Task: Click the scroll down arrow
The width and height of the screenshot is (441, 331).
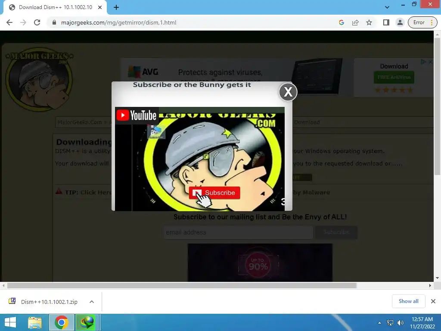Action: tap(437, 278)
